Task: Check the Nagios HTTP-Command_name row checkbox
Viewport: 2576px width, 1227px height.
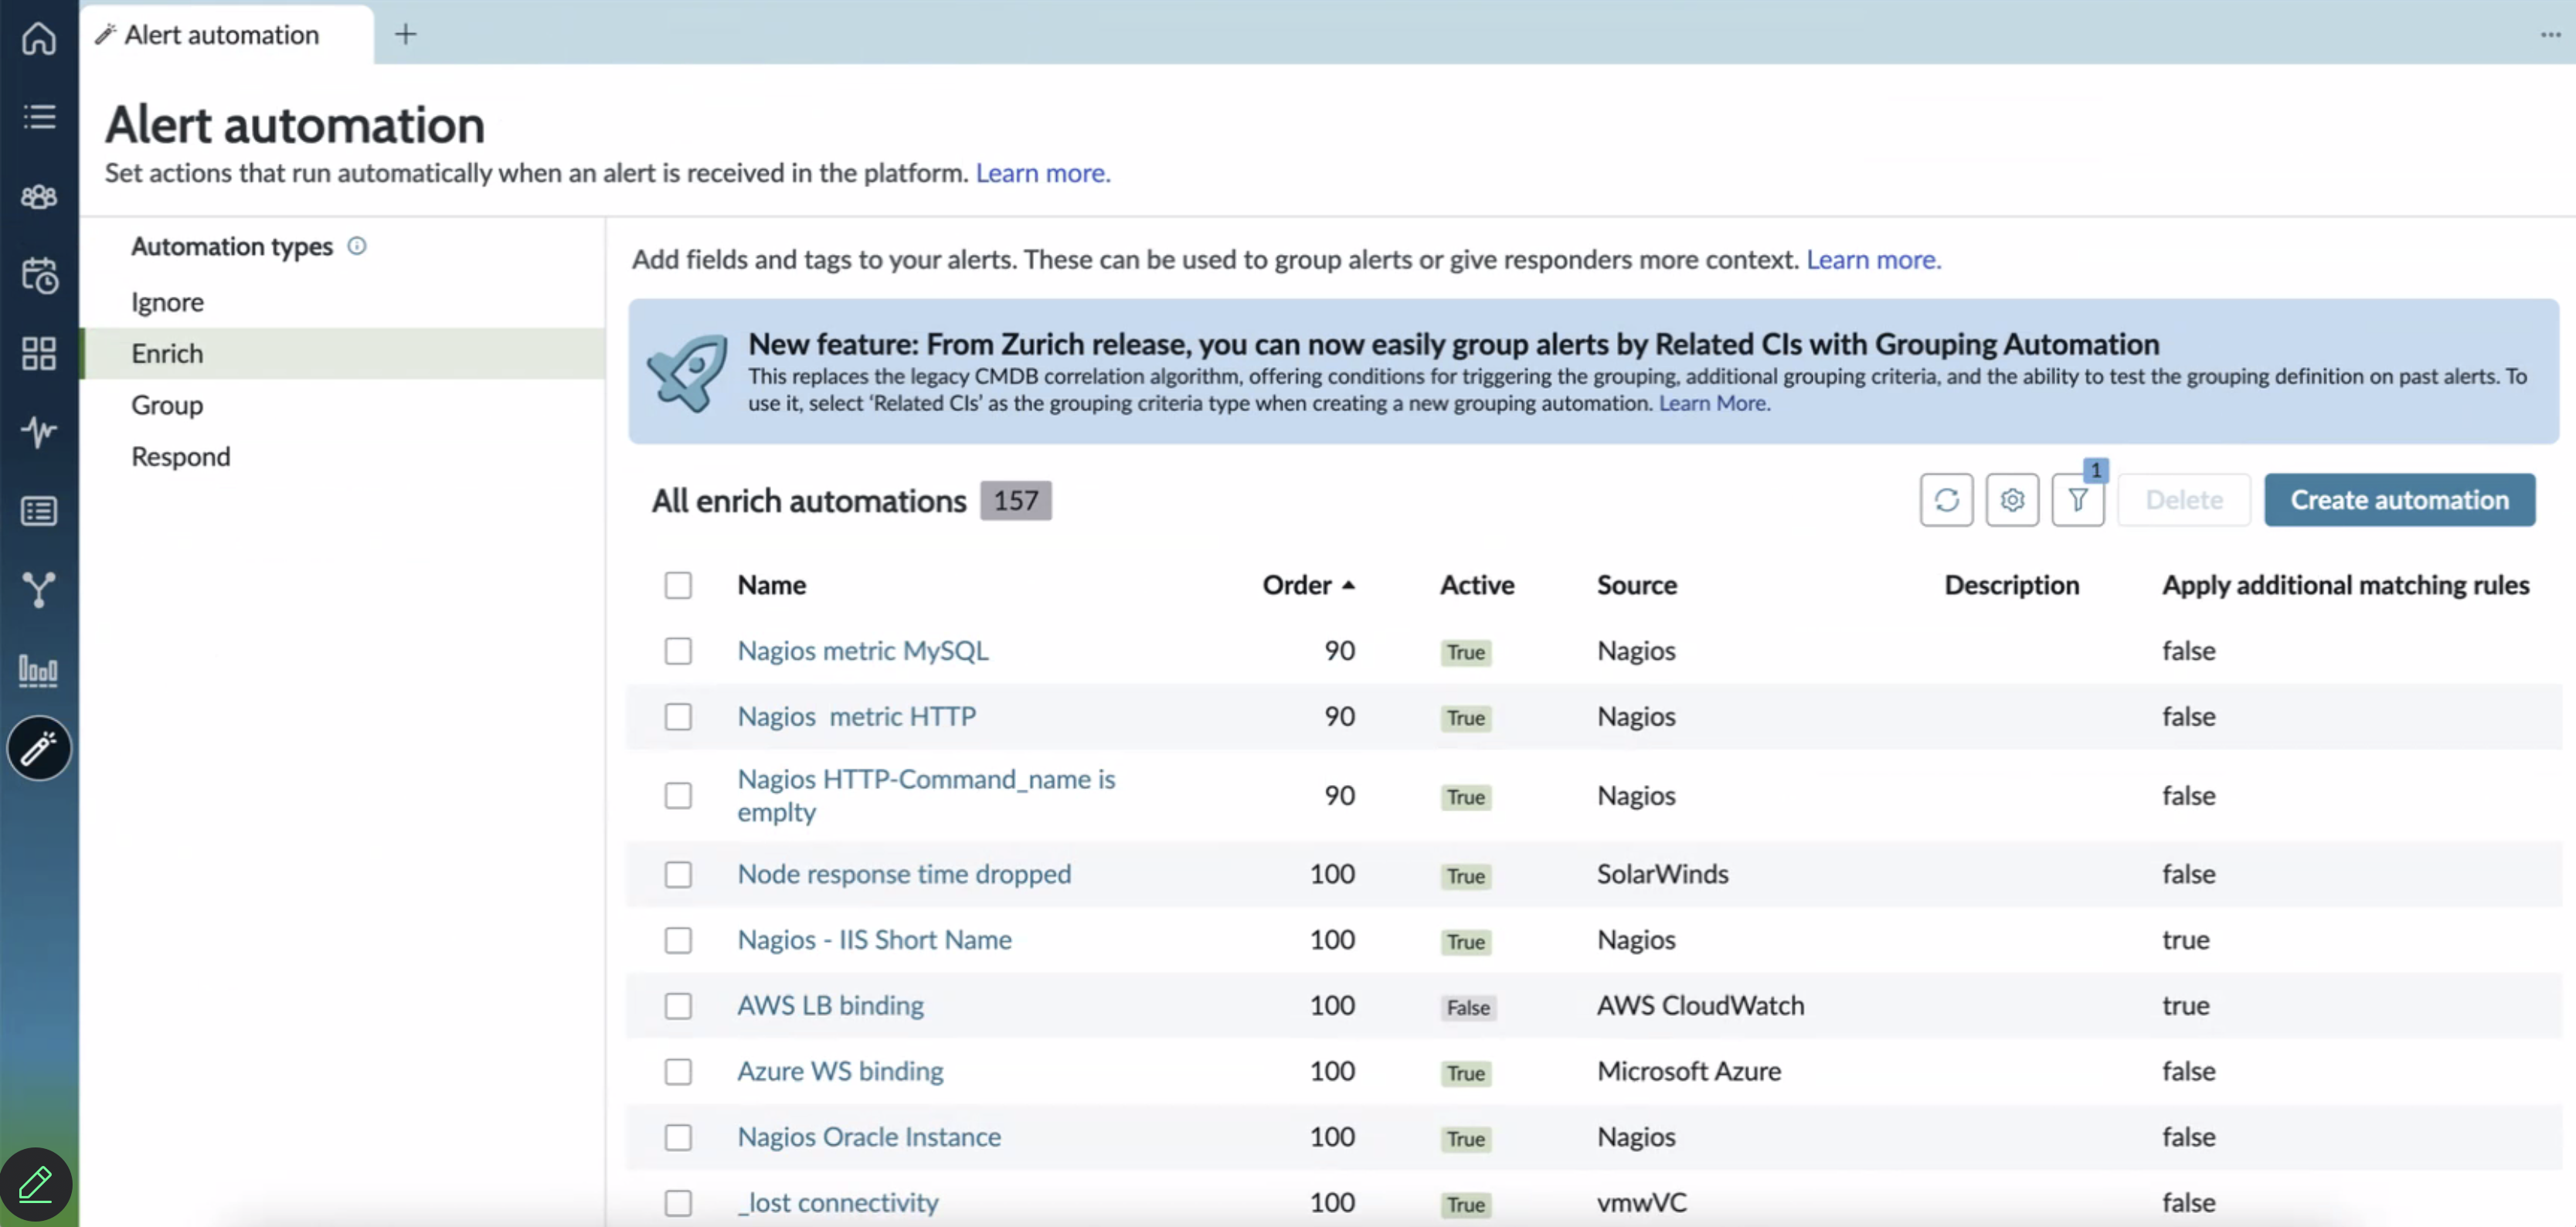Action: [x=678, y=796]
